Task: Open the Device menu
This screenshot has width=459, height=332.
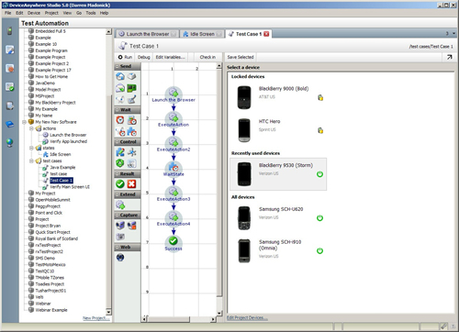Action: [x=34, y=13]
